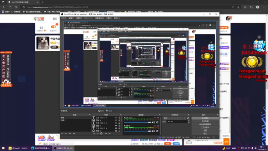Select the BLAST2022 browser tab

(x=23, y=2)
